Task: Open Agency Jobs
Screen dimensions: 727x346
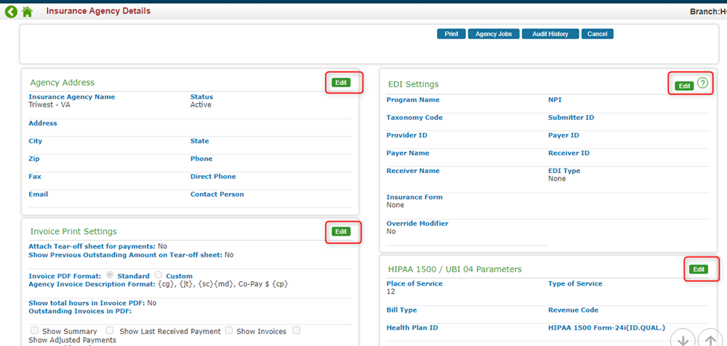Action: [x=494, y=34]
